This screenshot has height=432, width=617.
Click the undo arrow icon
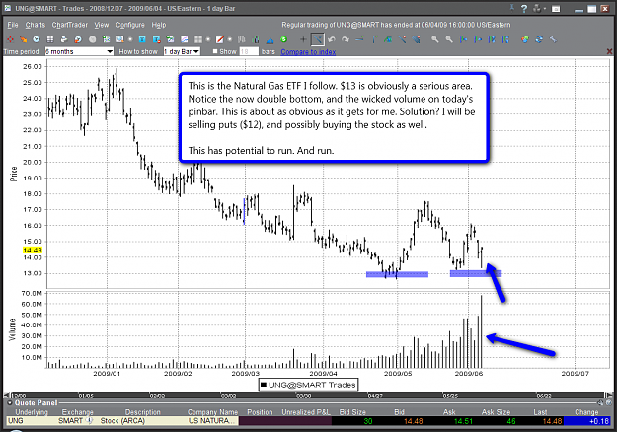tap(332, 39)
